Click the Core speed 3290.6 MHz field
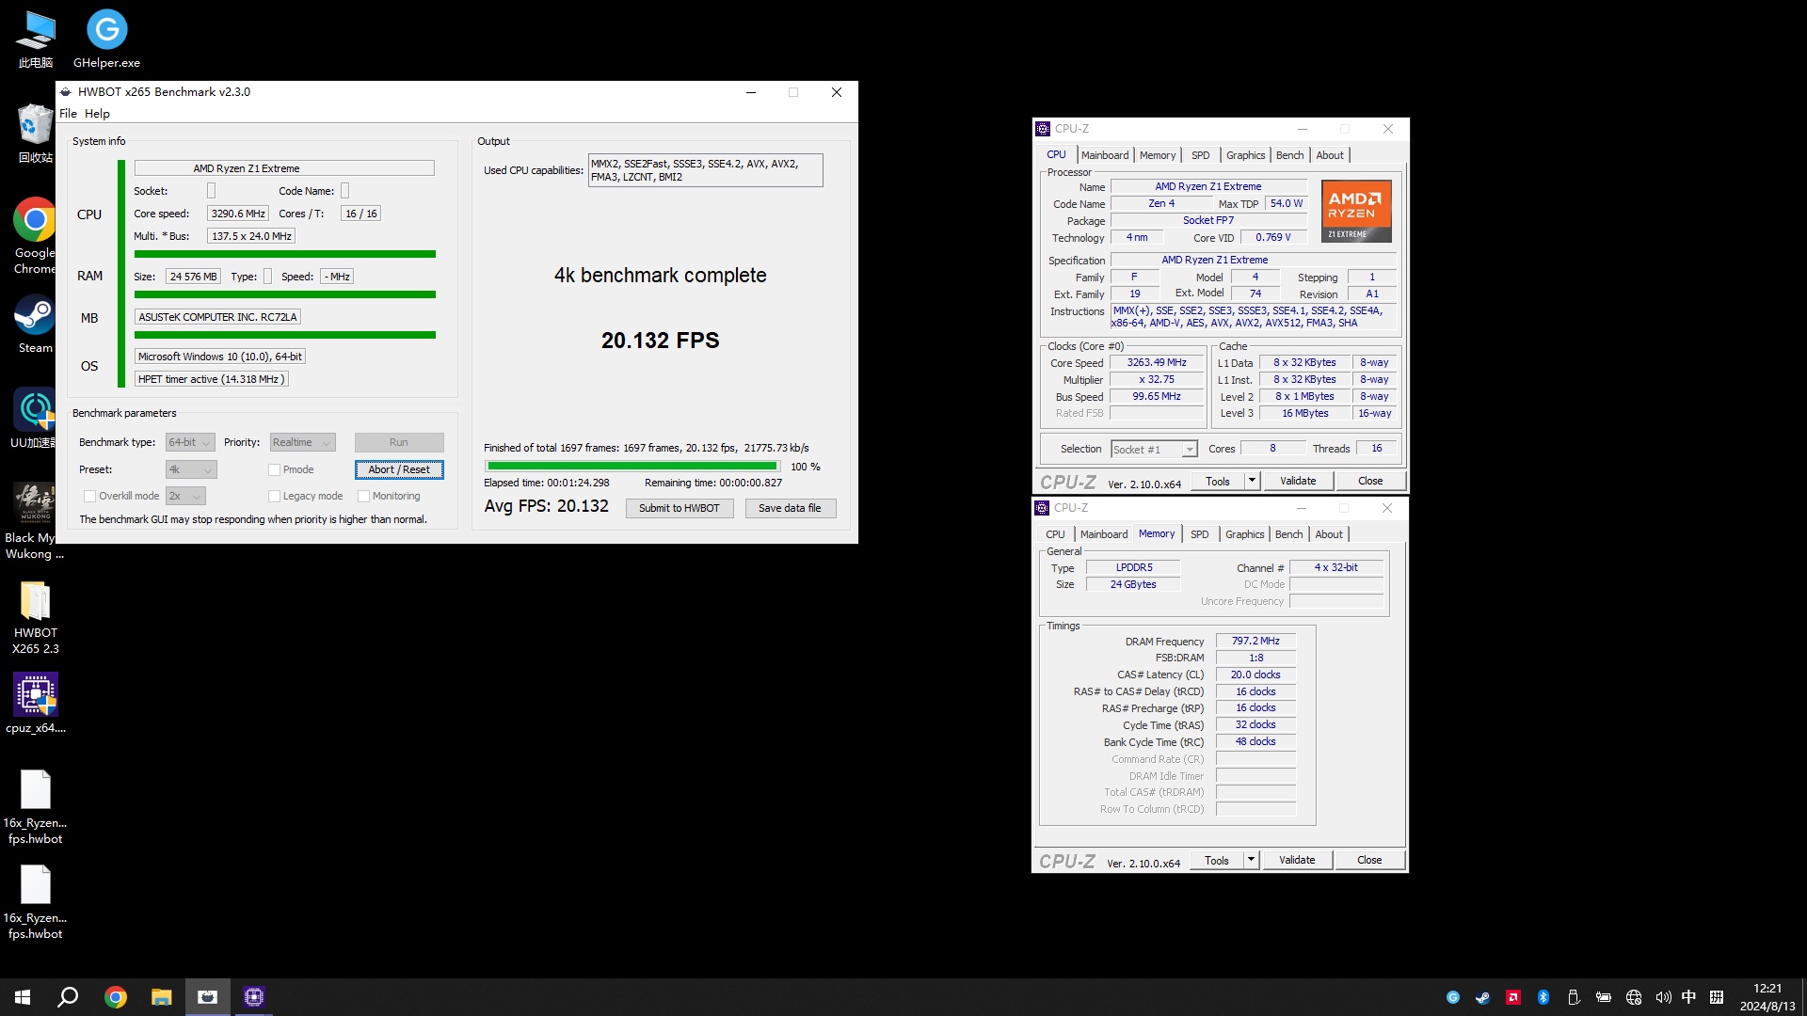This screenshot has width=1807, height=1016. pyautogui.click(x=238, y=214)
